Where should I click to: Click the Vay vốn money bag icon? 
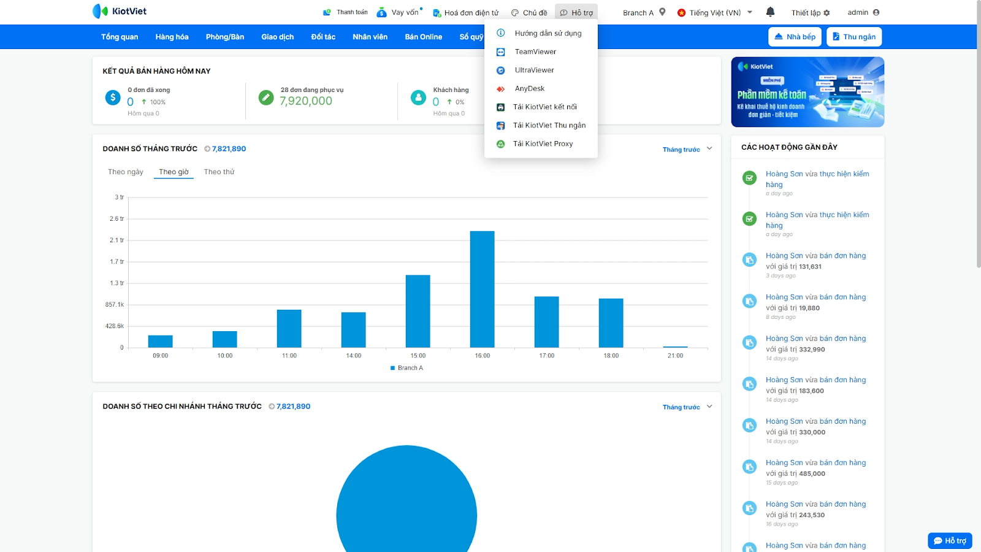381,12
